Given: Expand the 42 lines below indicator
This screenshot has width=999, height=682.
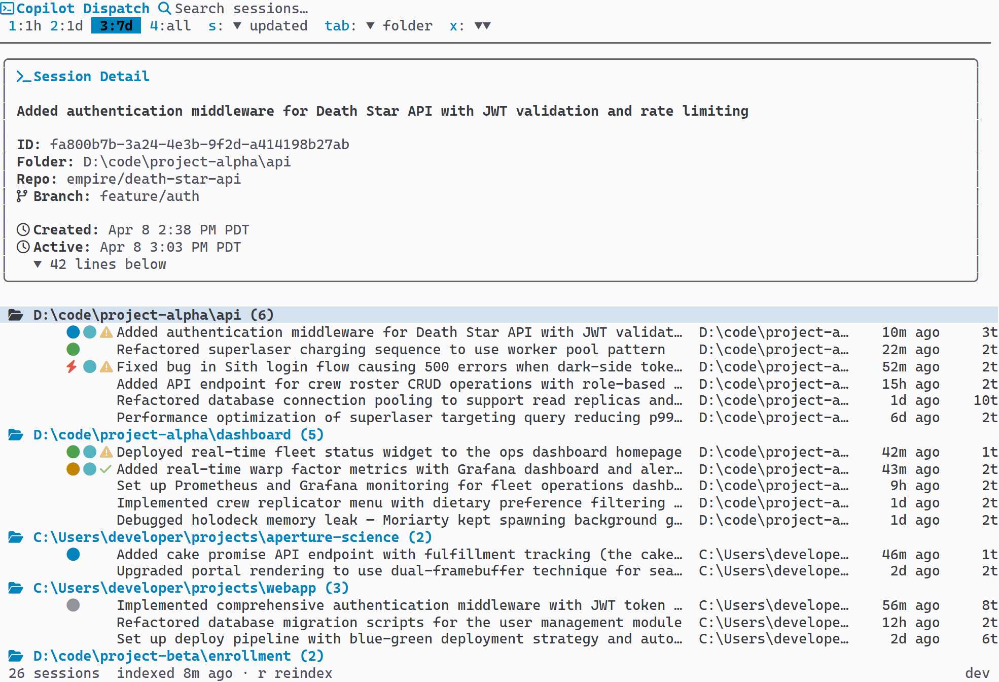Looking at the screenshot, I should [x=100, y=264].
